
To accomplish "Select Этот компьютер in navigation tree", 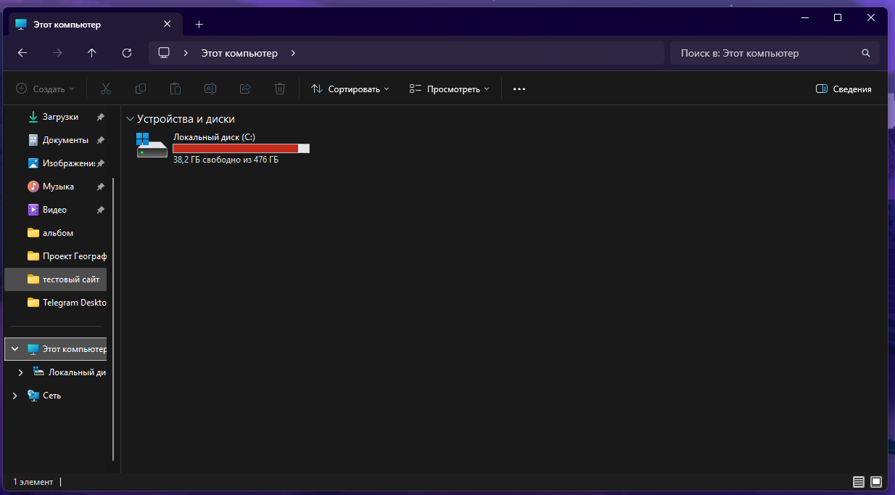I will (x=55, y=349).
